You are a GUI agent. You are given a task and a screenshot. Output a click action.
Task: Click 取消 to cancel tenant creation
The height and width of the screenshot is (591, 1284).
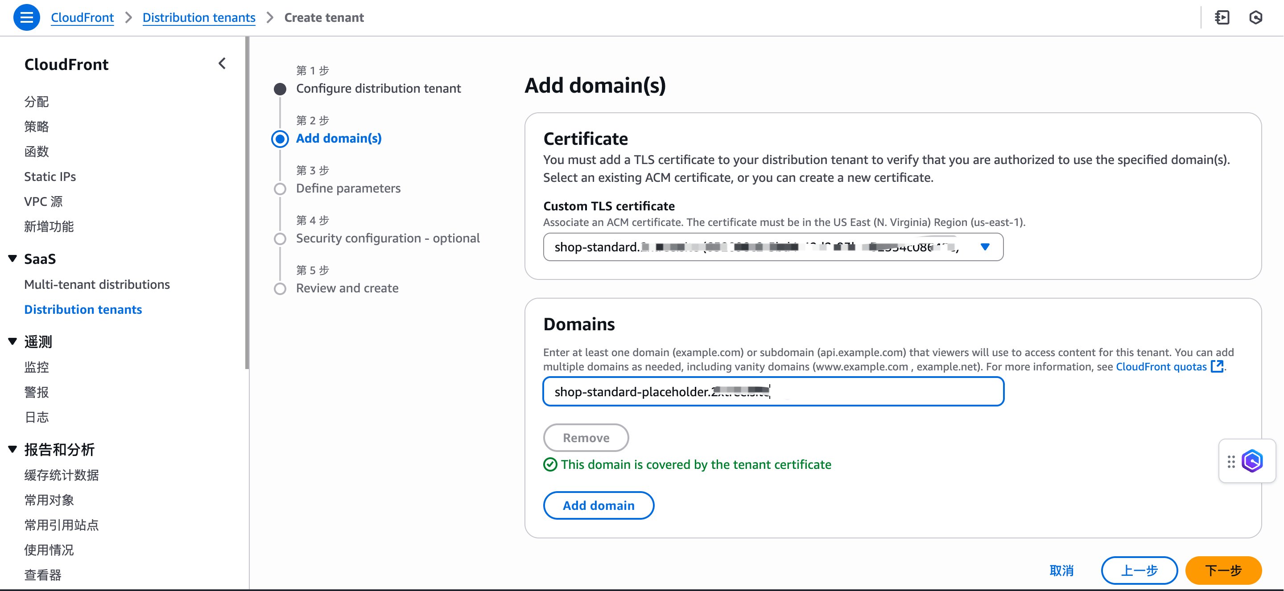(1062, 570)
